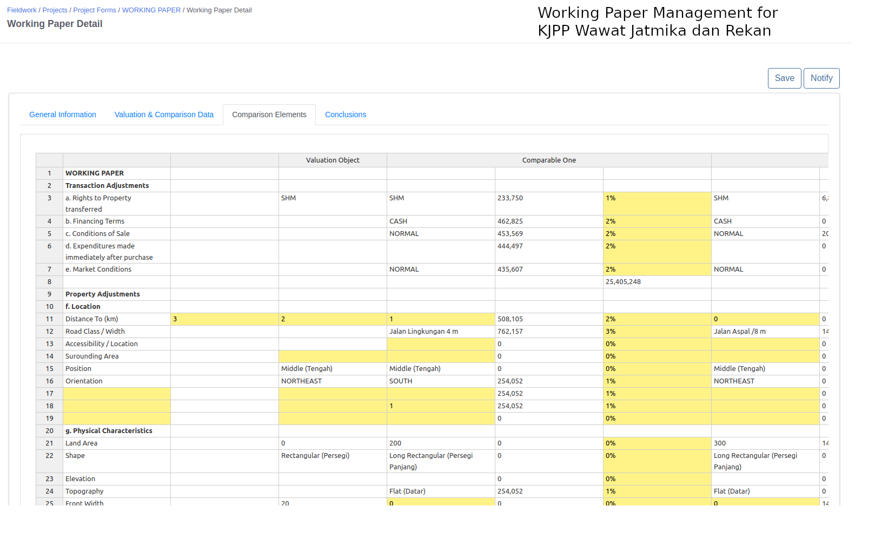Image resolution: width=875 pixels, height=553 pixels.
Task: Open the Projects breadcrumb link
Action: pos(55,10)
